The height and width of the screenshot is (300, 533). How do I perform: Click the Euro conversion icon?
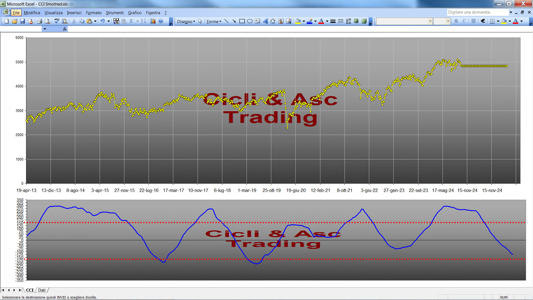pos(116,21)
